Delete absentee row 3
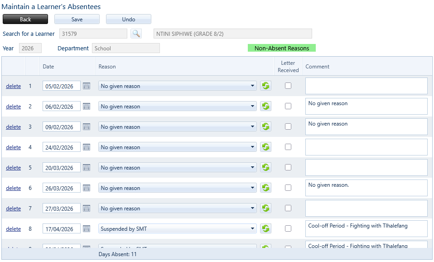 (13, 127)
